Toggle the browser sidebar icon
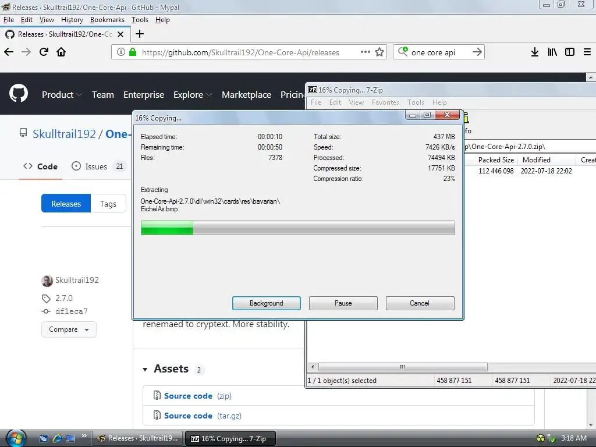The image size is (596, 447). click(x=570, y=52)
